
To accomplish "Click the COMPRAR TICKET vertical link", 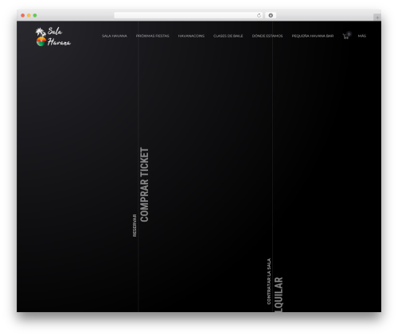I will (145, 184).
